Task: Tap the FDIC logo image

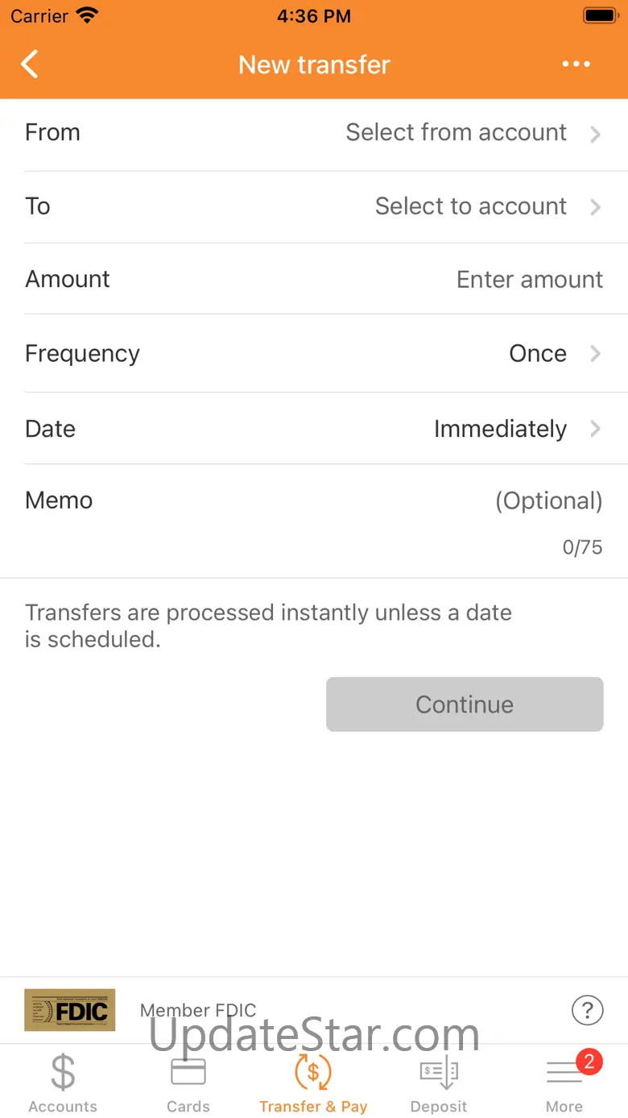Action: [70, 1010]
